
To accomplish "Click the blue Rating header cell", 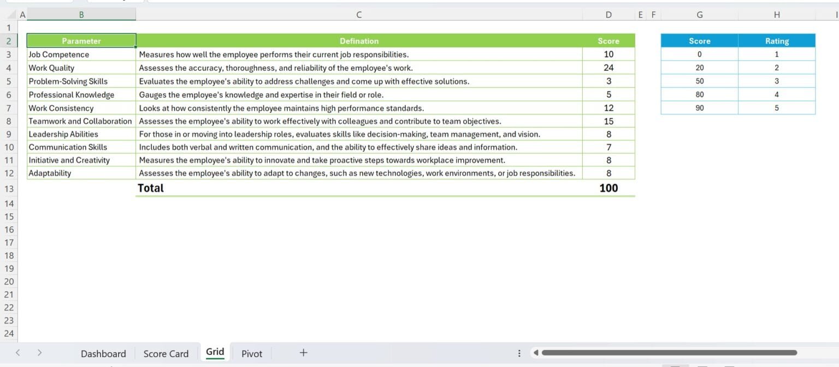I will (x=776, y=41).
